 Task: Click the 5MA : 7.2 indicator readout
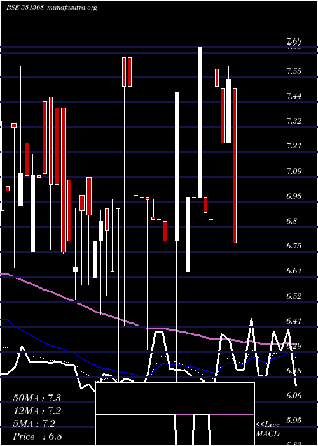[34, 424]
